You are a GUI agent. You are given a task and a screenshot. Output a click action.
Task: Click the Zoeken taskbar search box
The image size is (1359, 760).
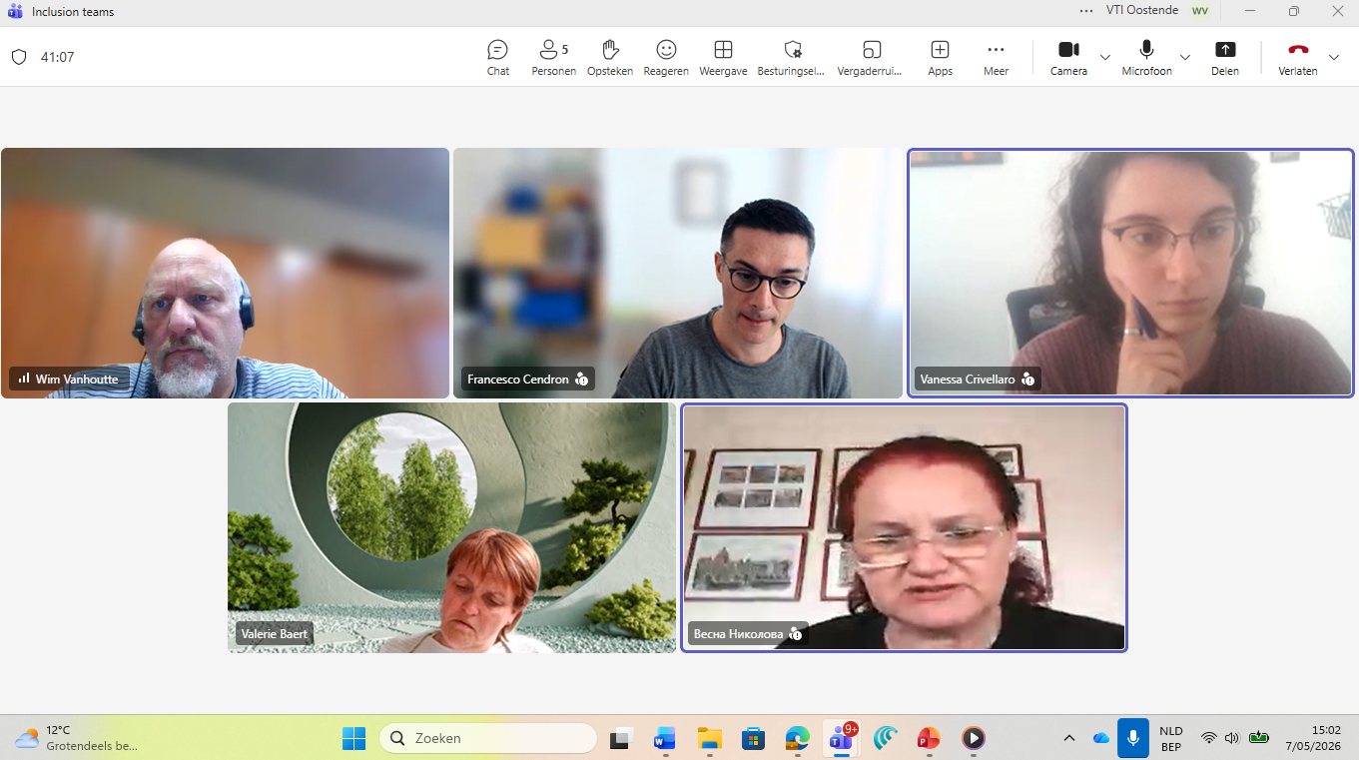click(488, 738)
